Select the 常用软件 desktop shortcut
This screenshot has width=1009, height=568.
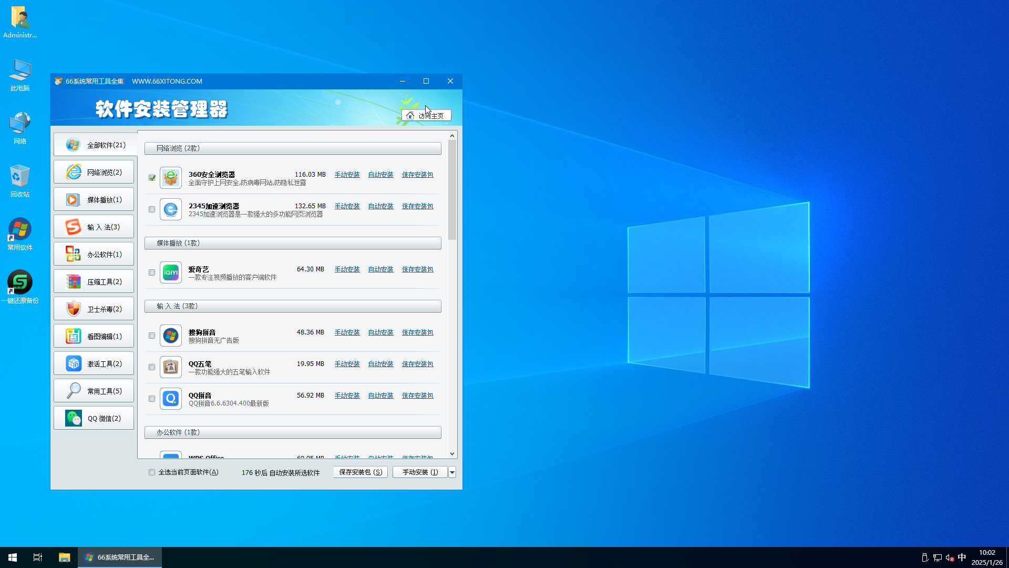click(20, 234)
